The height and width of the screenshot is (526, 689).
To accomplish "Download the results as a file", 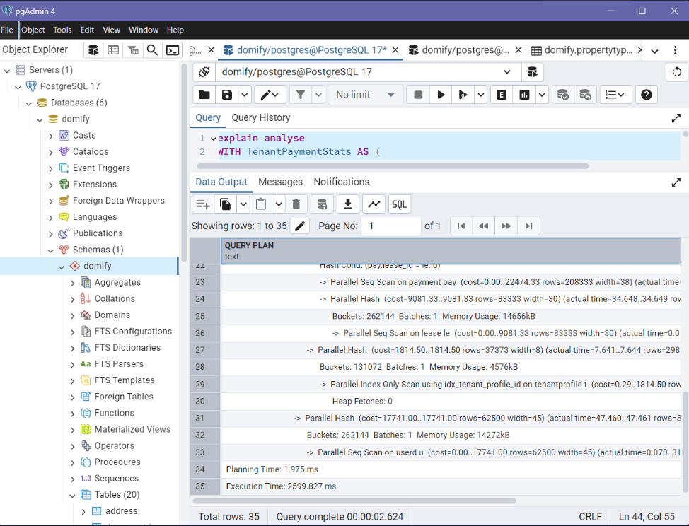I will pyautogui.click(x=347, y=204).
